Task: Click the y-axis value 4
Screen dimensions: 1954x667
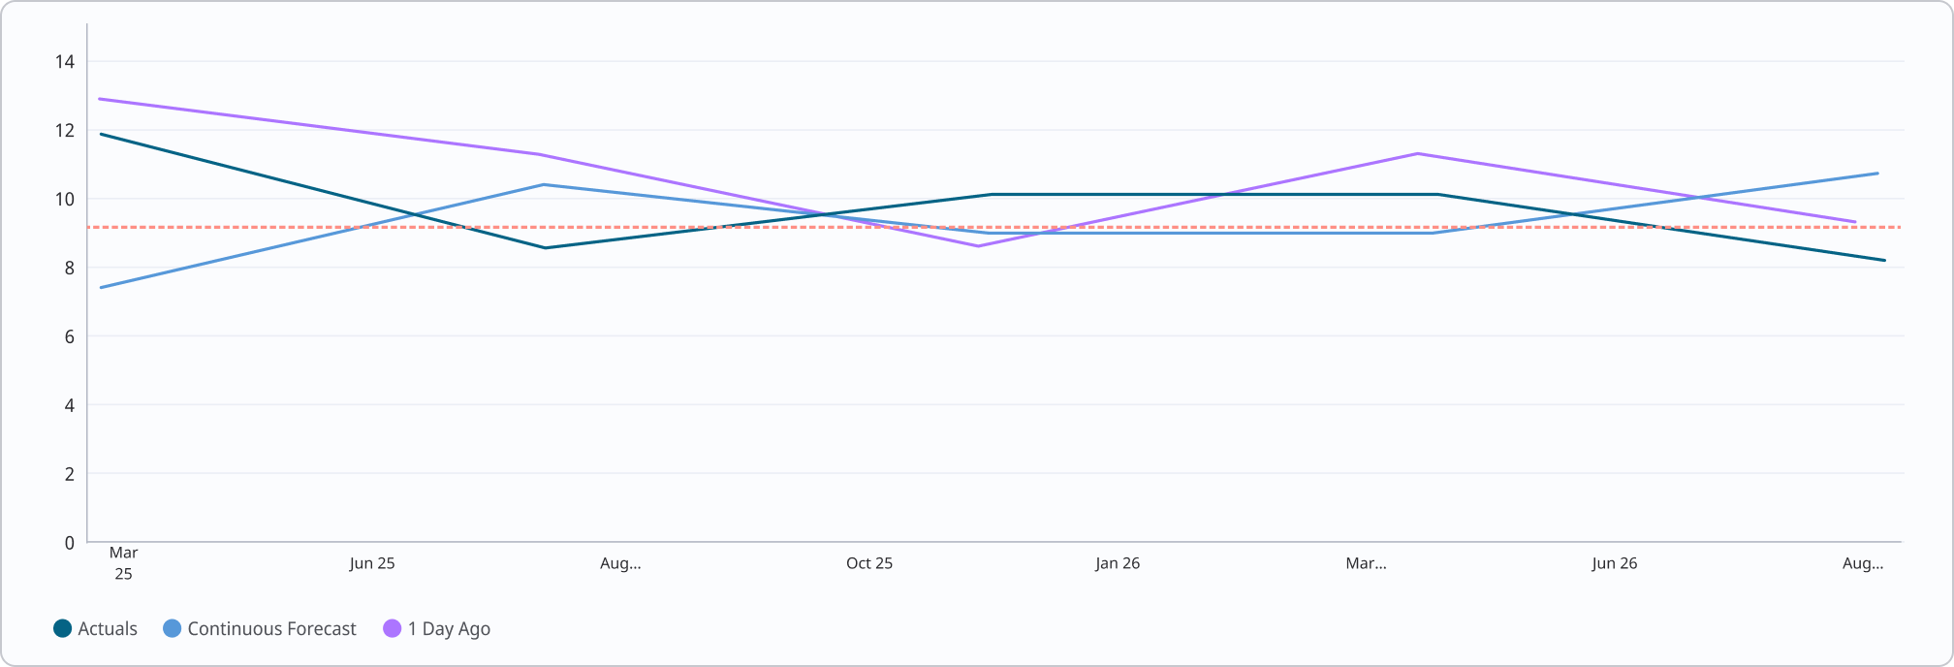Action: (70, 406)
